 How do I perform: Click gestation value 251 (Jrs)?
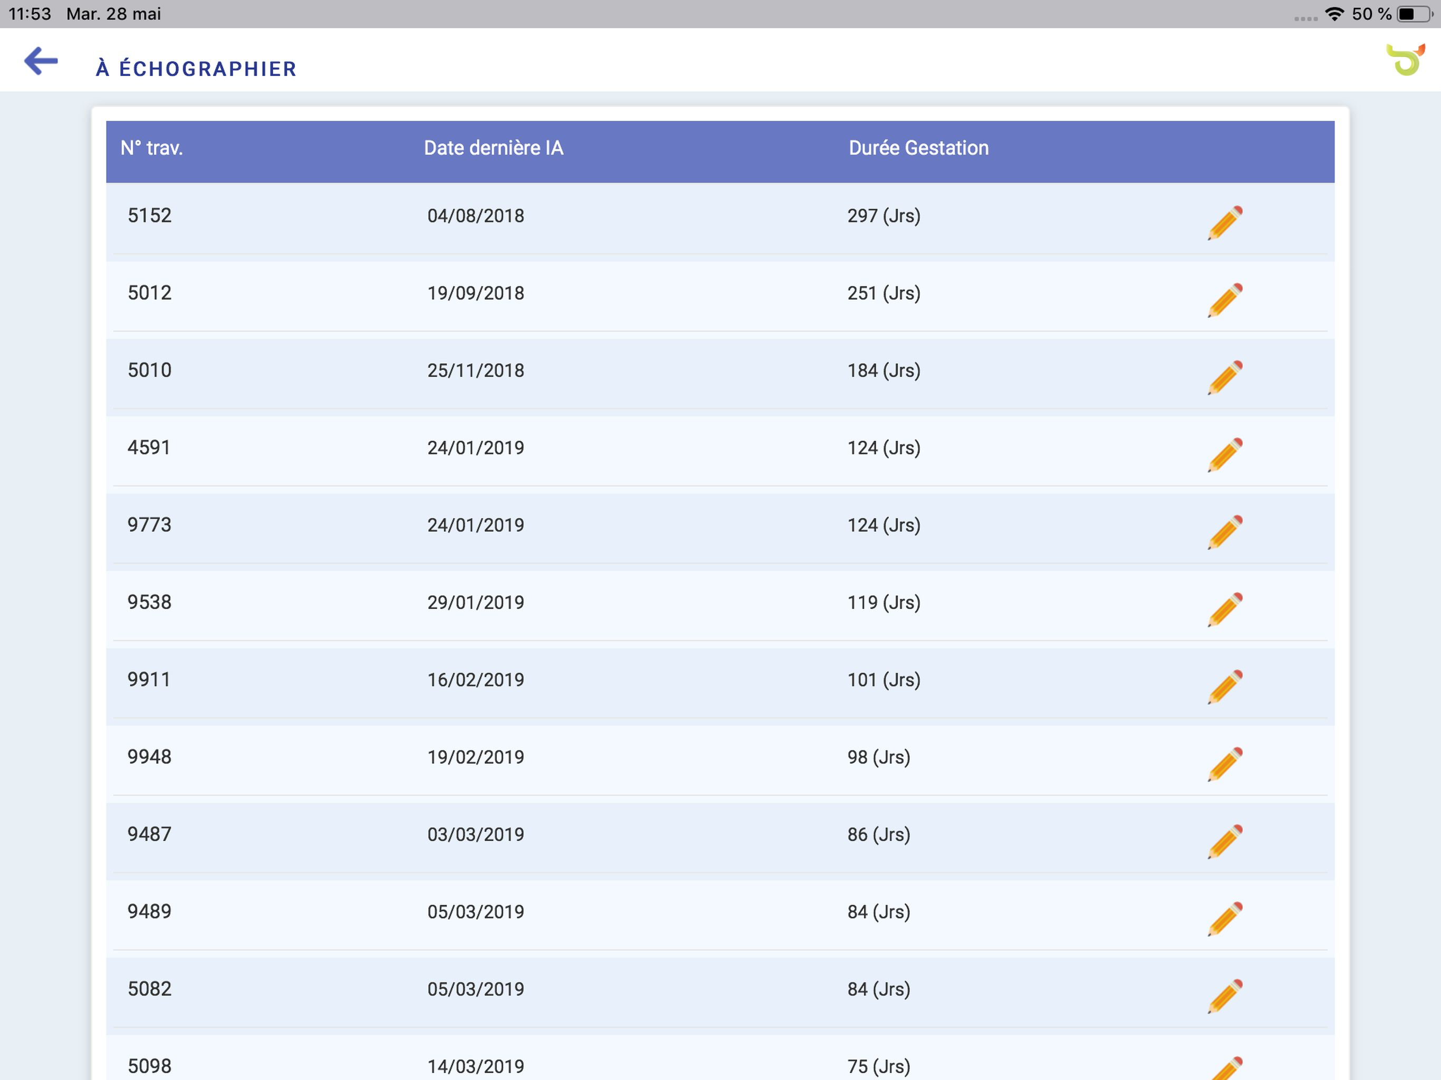click(884, 293)
